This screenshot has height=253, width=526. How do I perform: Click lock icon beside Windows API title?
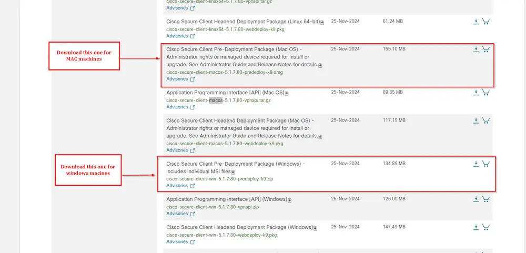(290, 200)
